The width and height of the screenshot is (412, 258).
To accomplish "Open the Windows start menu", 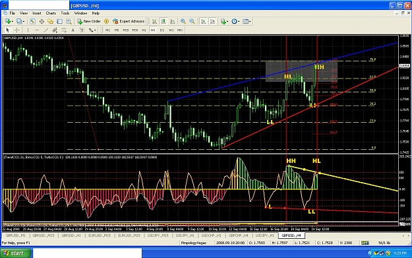I will pos(16,253).
